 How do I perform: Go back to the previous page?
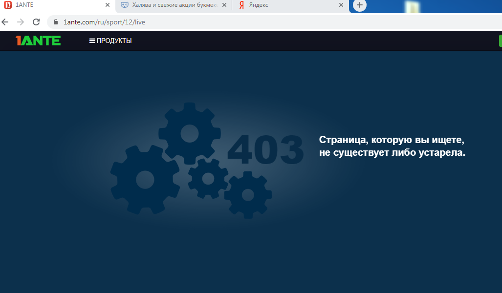[5, 22]
